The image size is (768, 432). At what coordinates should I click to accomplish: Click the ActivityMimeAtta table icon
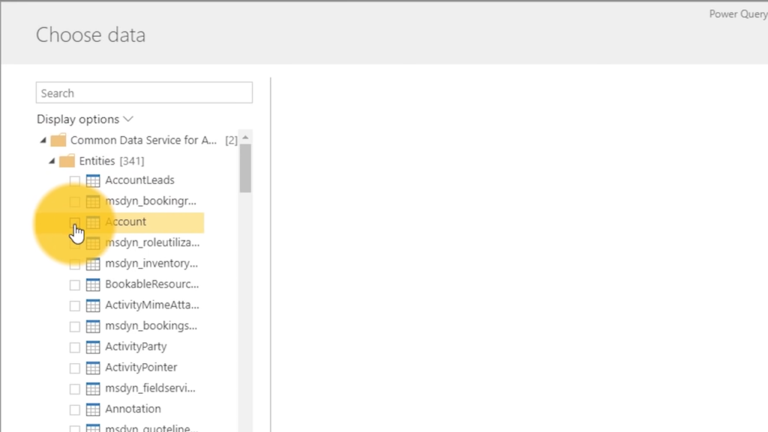tap(92, 305)
